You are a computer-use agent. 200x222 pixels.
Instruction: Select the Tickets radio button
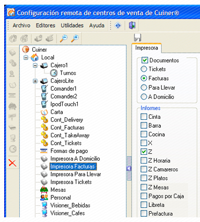click(x=144, y=69)
